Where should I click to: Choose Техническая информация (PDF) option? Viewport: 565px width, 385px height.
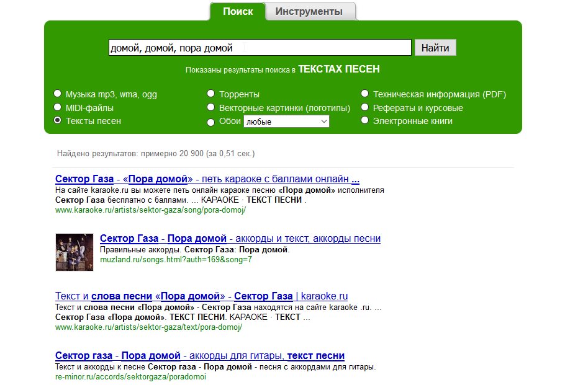tap(364, 94)
